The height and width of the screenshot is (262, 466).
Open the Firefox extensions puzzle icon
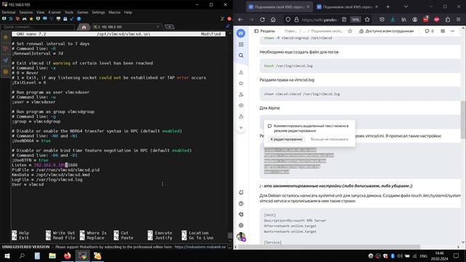448,20
